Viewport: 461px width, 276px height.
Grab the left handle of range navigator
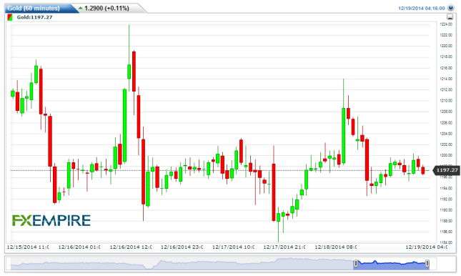[x=356, y=263]
